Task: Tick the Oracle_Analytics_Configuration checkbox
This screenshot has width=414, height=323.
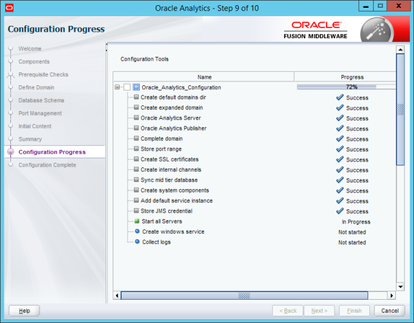Action: coord(127,87)
